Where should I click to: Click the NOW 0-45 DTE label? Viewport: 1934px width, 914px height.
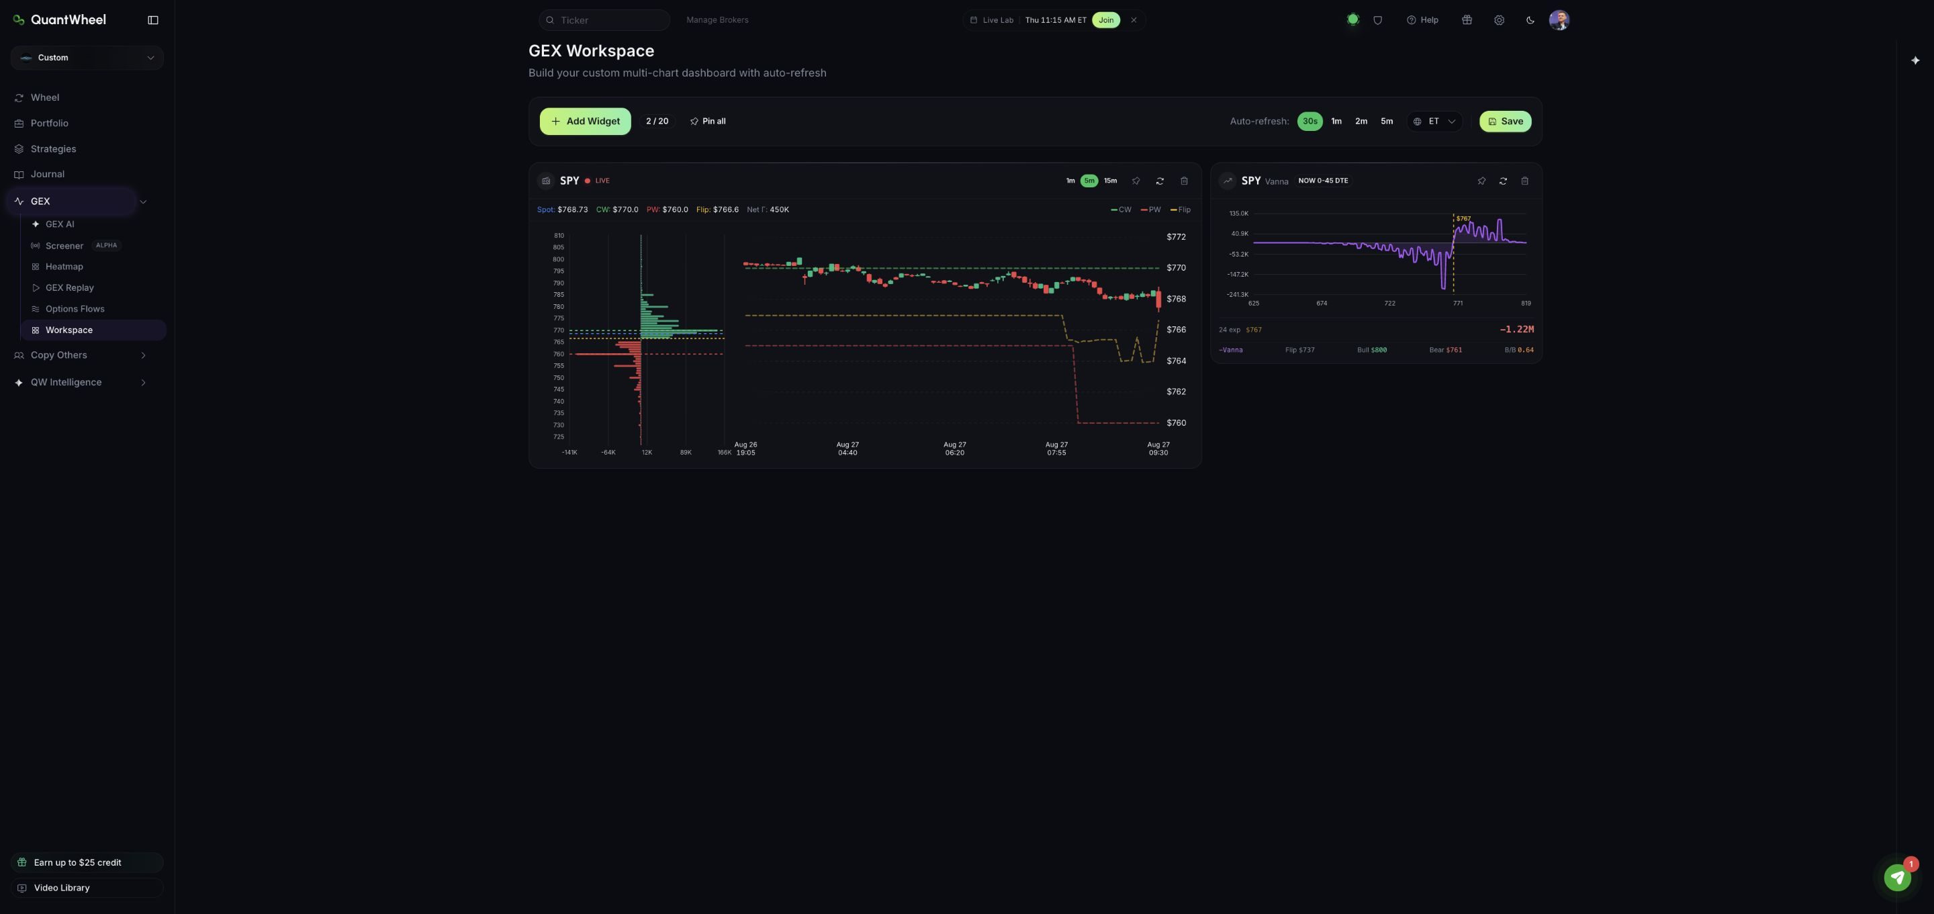point(1323,181)
